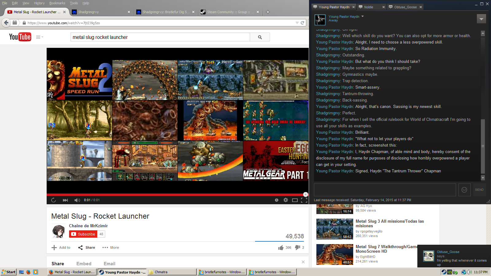491x276 pixels.
Task: Open the emoticon picker in Steam chat
Action: (x=464, y=190)
